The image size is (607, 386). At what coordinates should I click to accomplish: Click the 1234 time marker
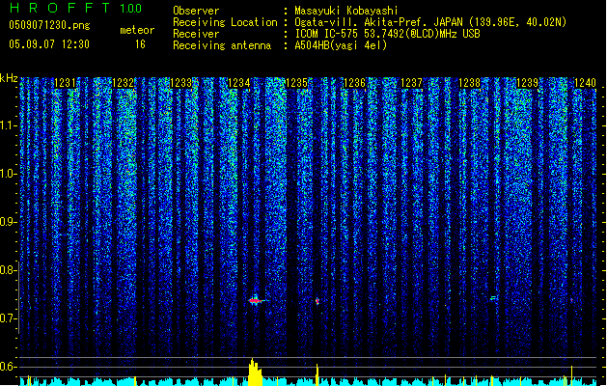point(239,83)
